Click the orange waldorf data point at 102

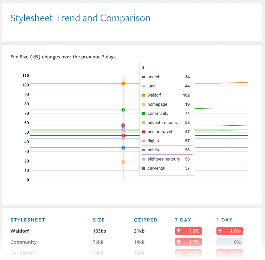coord(123,83)
